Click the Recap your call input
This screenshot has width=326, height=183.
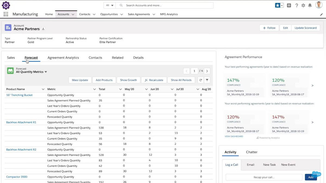[x=264, y=177]
